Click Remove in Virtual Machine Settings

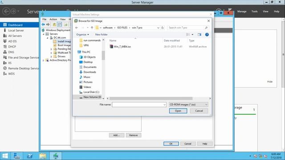[x=134, y=135]
